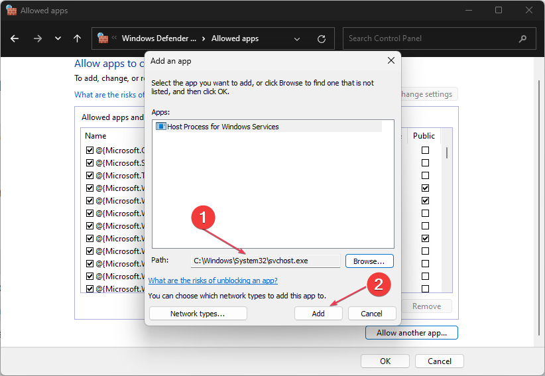This screenshot has width=545, height=376.
Task: Uncheck the third @{Microsoft.T app checkbox
Action: 90,175
